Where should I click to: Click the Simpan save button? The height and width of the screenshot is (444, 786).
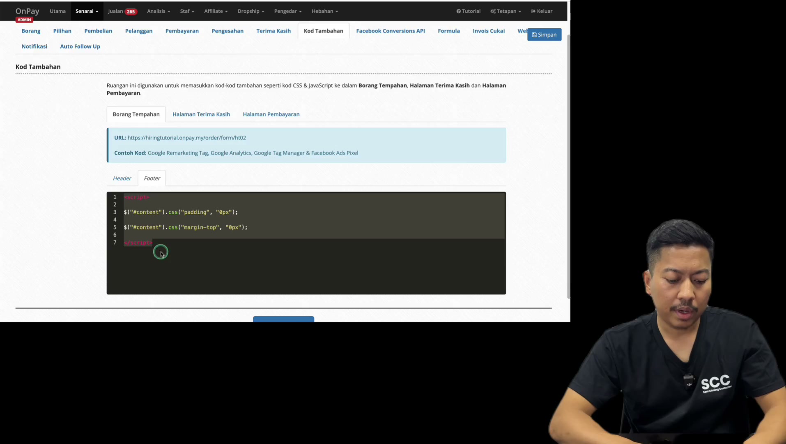544,35
